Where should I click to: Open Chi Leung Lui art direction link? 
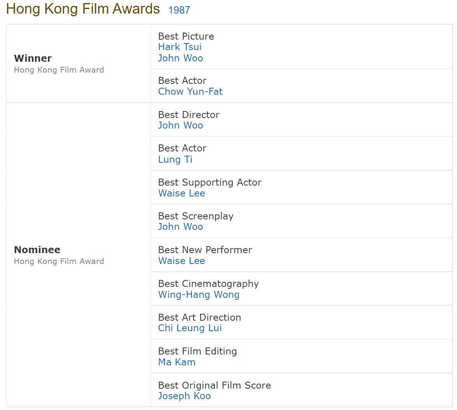(x=190, y=328)
